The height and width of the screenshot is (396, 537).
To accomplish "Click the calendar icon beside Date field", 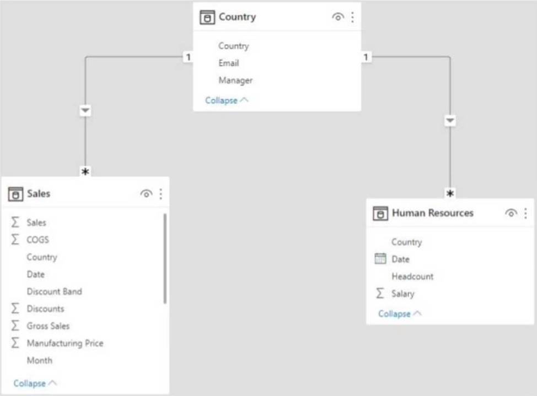I will click(x=380, y=259).
